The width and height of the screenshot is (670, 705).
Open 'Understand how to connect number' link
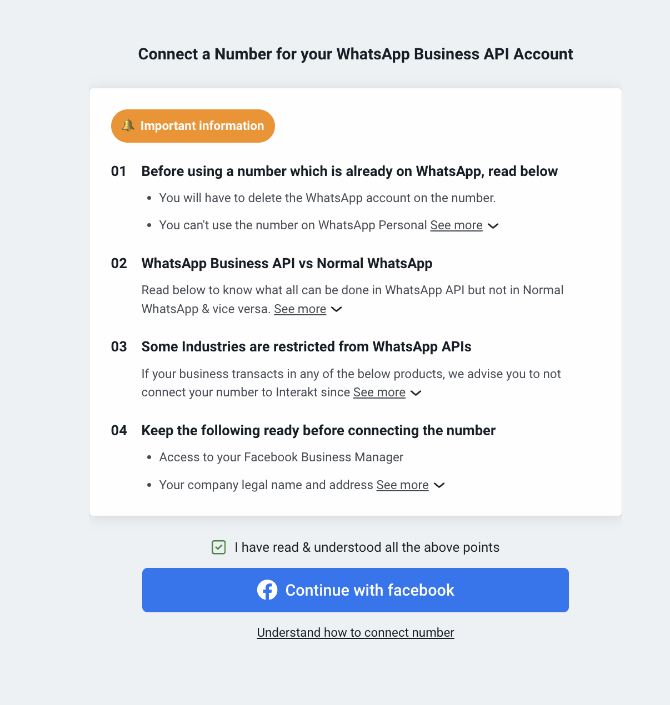pos(356,632)
